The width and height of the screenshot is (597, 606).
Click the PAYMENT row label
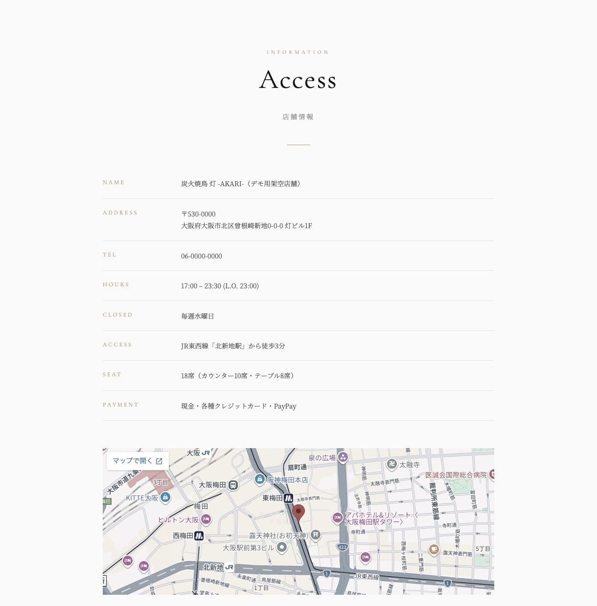tap(121, 405)
